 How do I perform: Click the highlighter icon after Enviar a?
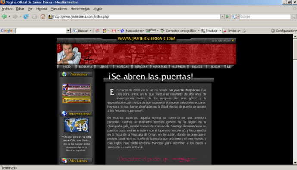coord(244,31)
